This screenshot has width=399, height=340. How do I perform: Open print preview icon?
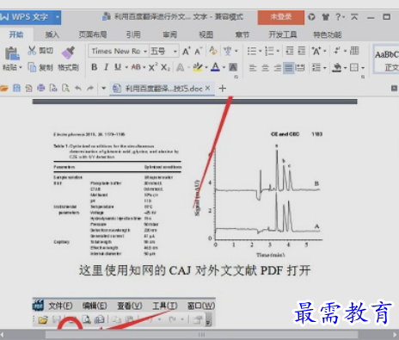(x=65, y=88)
